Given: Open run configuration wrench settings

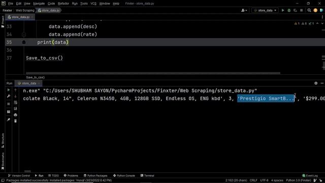Looking at the screenshot, I should click(x=9, y=96).
